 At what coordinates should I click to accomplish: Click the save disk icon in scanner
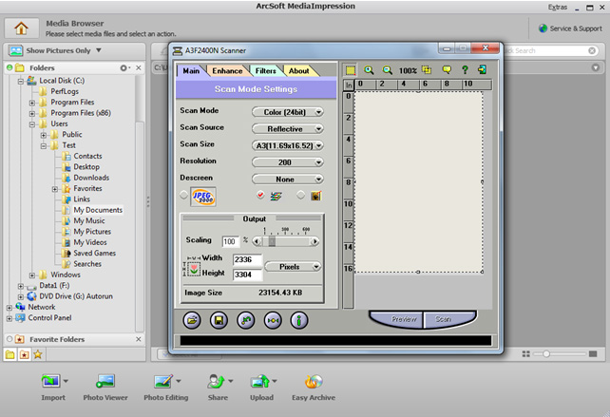click(219, 320)
